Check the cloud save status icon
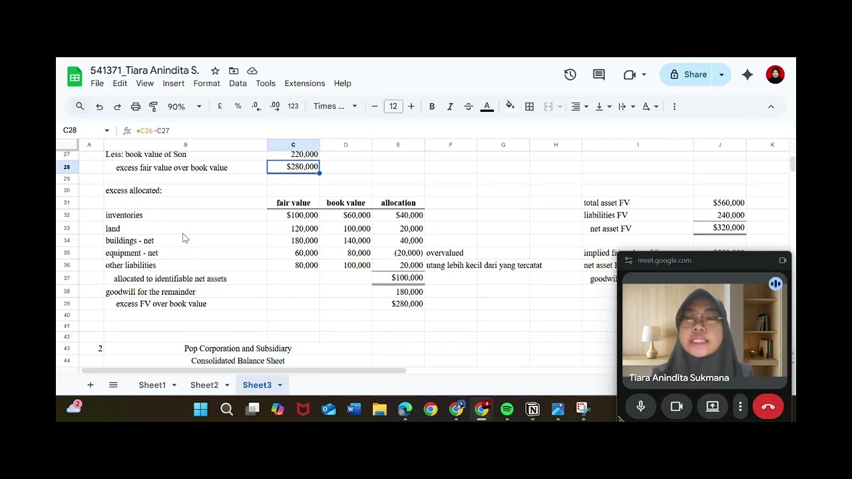The image size is (852, 479). pyautogui.click(x=252, y=71)
